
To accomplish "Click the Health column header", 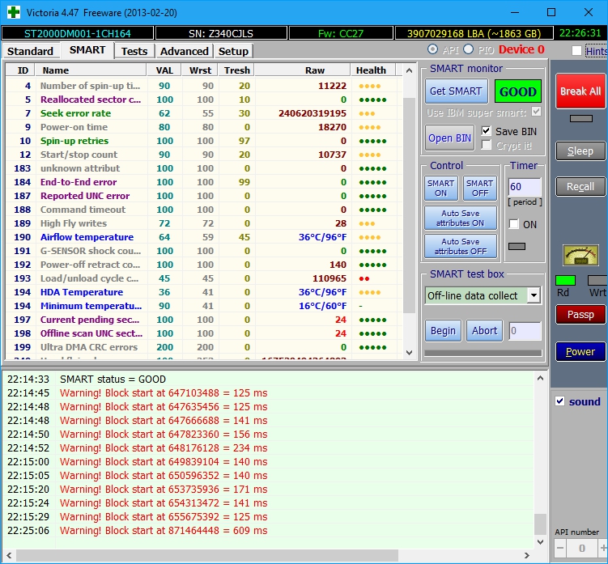I will pyautogui.click(x=373, y=70).
